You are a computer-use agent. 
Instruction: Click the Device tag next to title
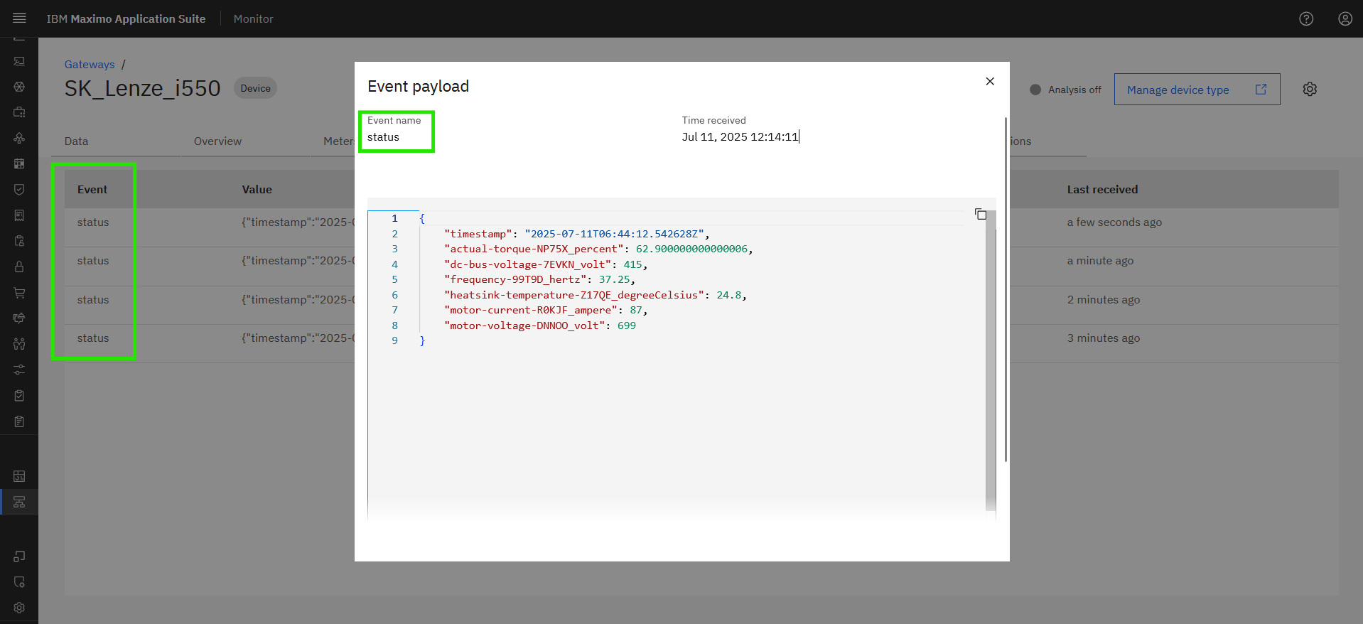[255, 88]
